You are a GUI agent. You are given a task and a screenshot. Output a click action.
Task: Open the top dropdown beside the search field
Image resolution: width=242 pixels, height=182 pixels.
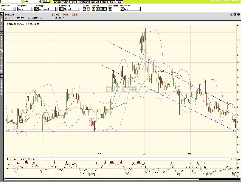click(32, 1)
